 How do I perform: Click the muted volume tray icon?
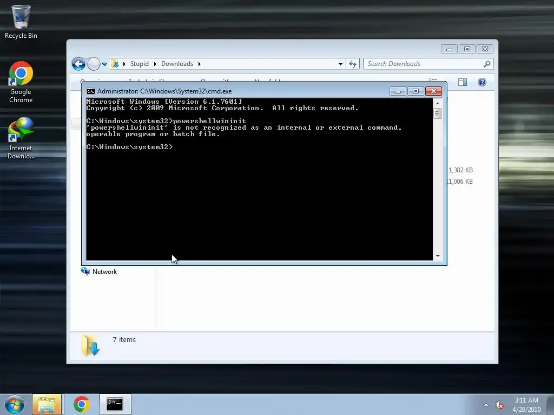pos(499,405)
